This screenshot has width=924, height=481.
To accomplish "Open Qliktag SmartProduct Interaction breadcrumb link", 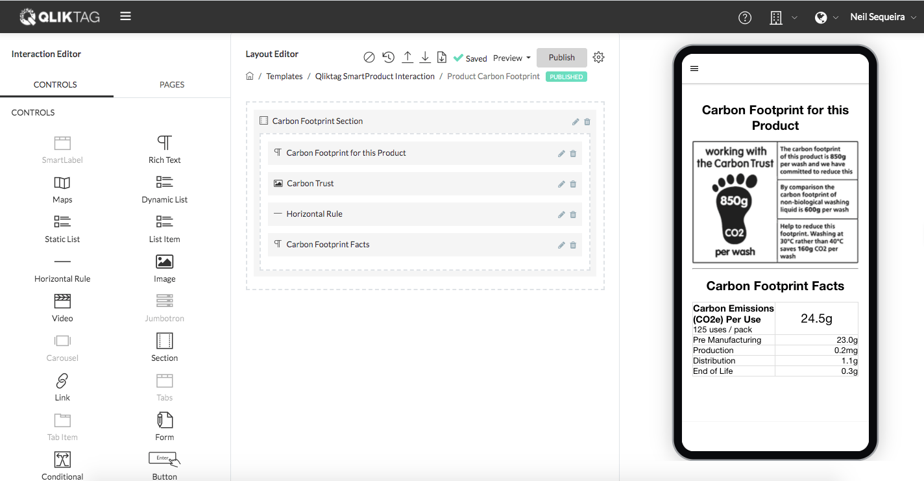I will (375, 77).
